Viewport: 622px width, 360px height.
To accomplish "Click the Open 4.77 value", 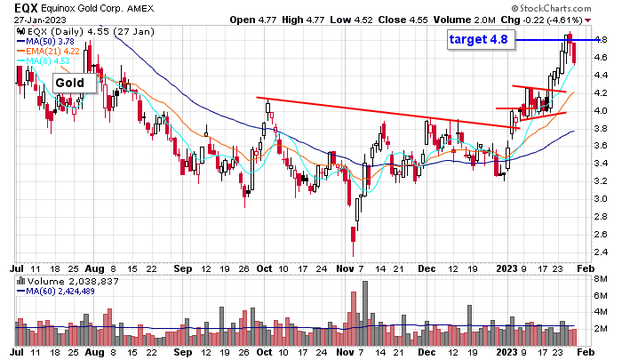I will tap(253, 20).
